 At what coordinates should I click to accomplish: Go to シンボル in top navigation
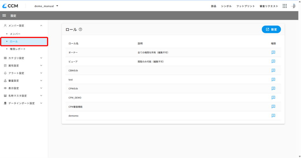pyautogui.click(x=226, y=6)
